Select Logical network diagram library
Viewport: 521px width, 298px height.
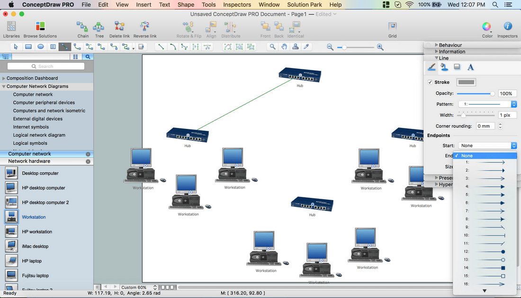[39, 135]
